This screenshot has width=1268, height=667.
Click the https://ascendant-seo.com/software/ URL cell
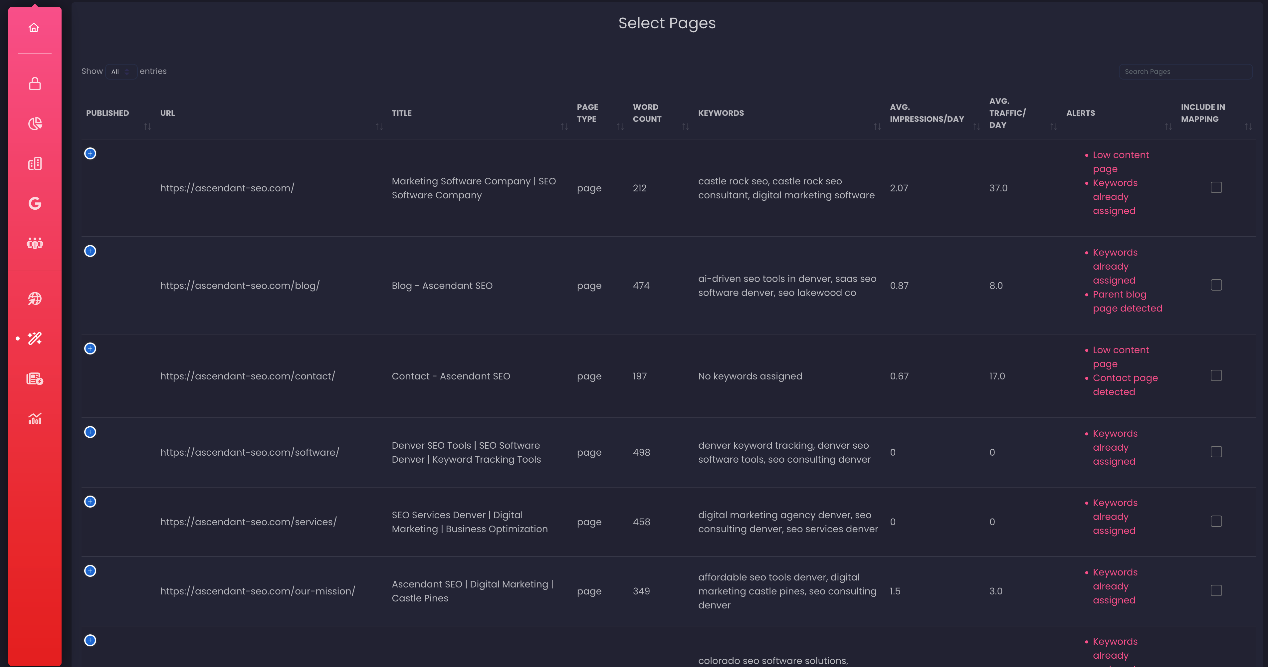click(x=250, y=452)
